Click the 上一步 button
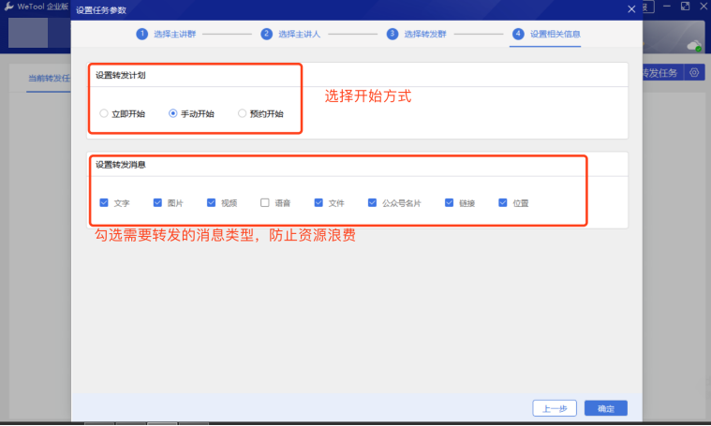This screenshot has height=426, width=711. [555, 408]
